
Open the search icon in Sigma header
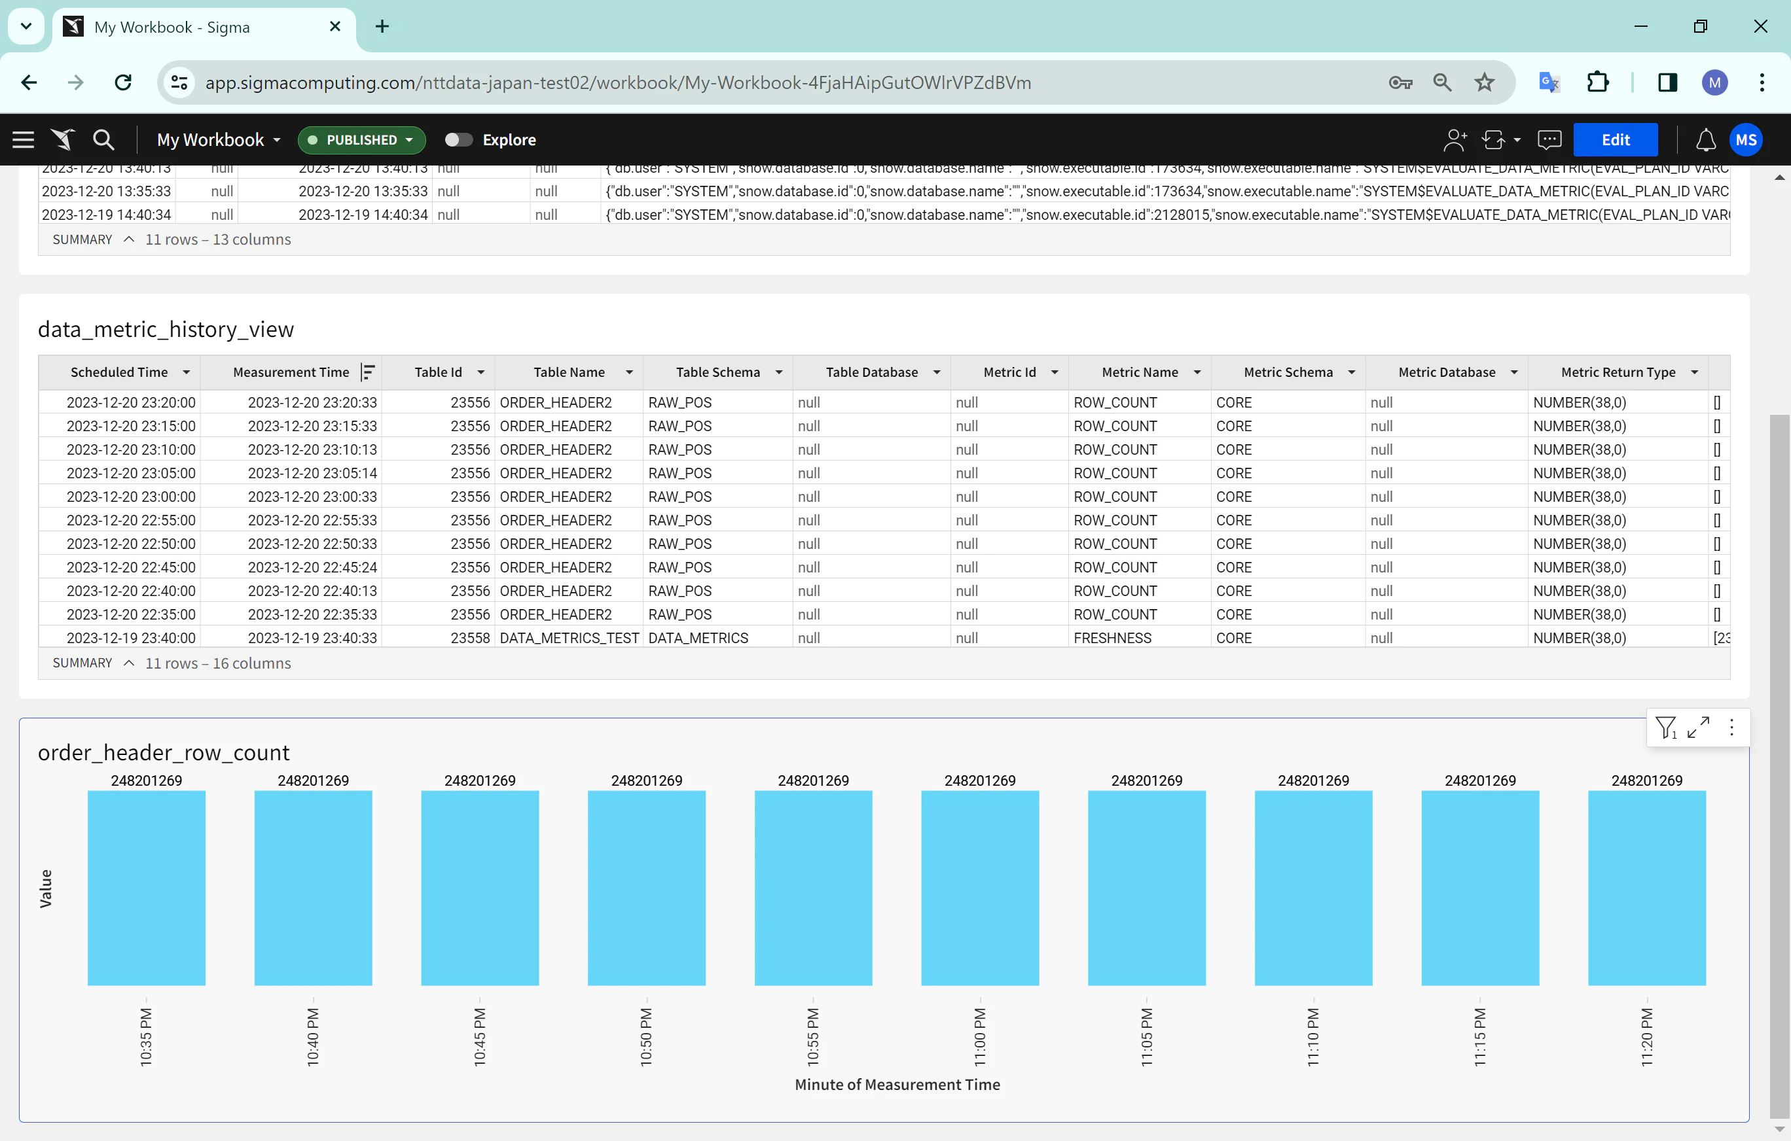point(103,140)
